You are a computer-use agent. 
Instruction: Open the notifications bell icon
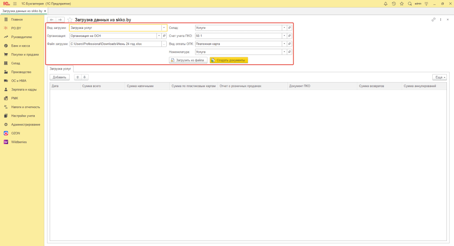point(386,4)
